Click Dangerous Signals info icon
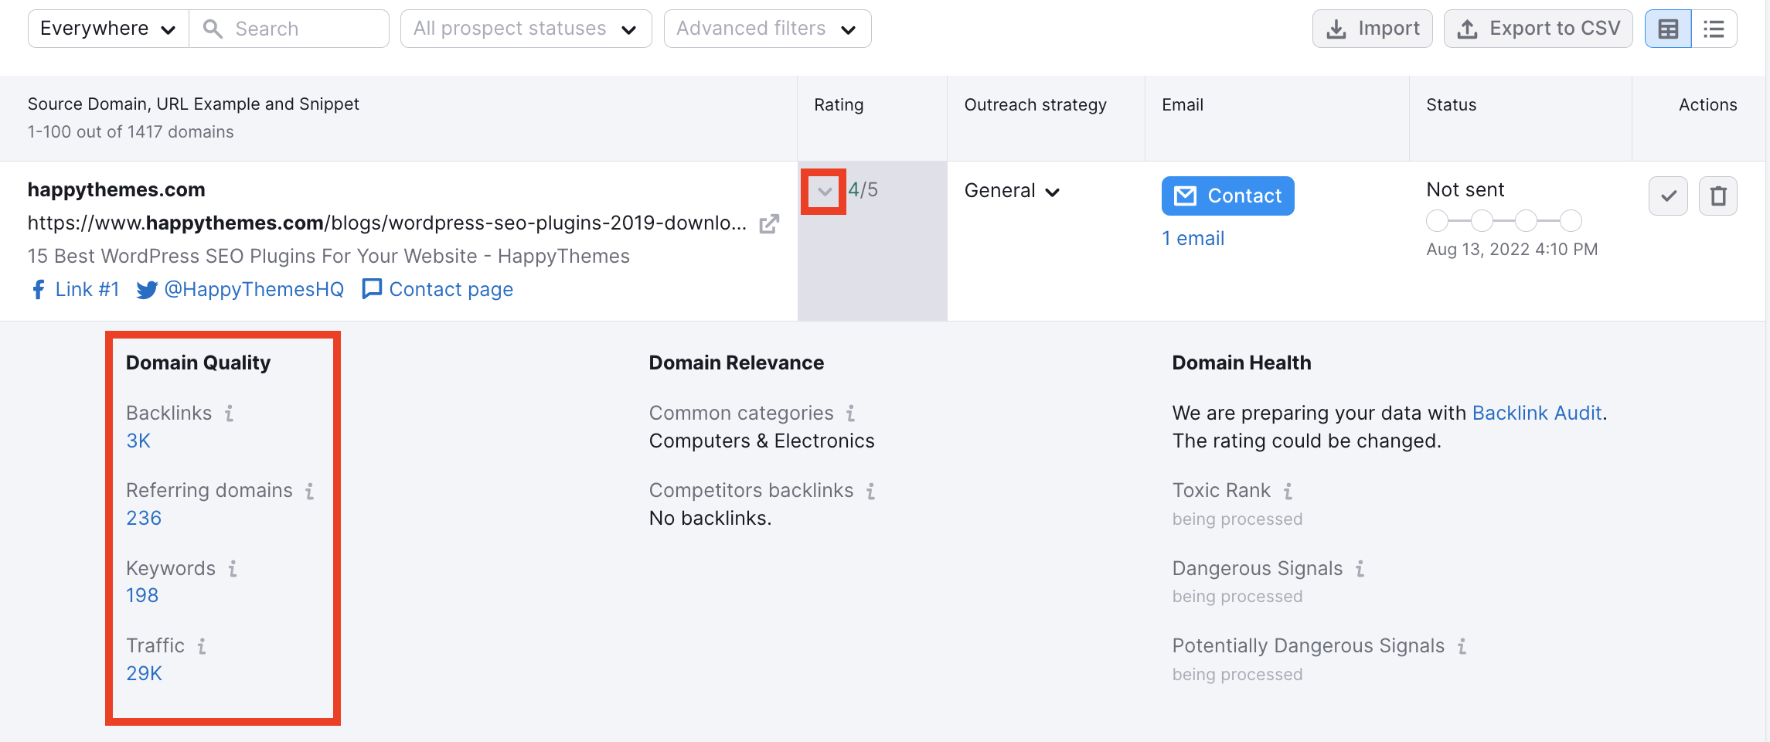1770x742 pixels. (x=1360, y=569)
